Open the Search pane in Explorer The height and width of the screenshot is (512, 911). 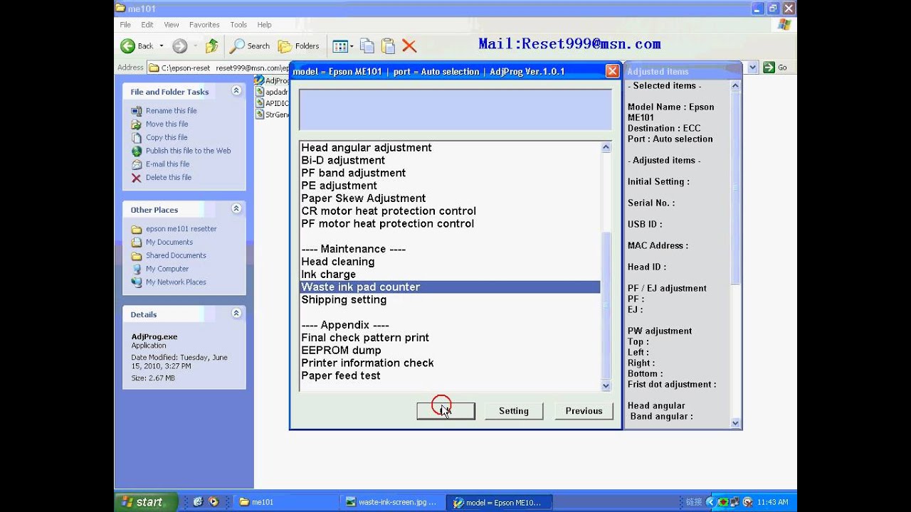[x=250, y=46]
